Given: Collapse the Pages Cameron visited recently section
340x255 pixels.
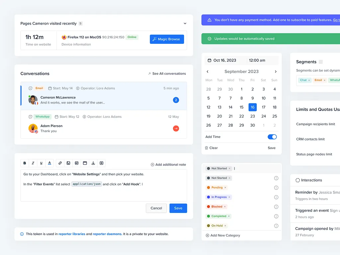Looking at the screenshot, I should click(x=185, y=24).
